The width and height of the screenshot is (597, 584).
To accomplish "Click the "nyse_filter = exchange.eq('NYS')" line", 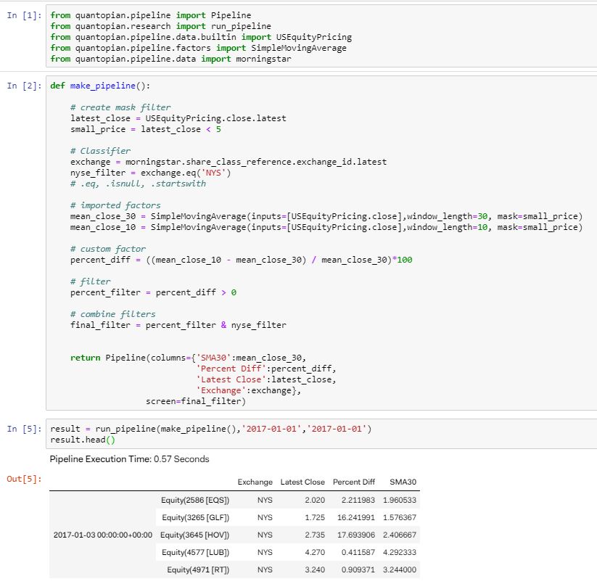I will [150, 173].
